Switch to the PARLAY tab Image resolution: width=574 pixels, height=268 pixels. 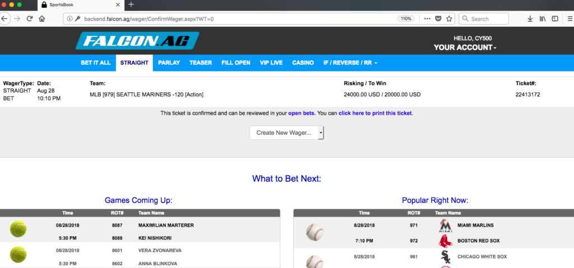pos(169,63)
